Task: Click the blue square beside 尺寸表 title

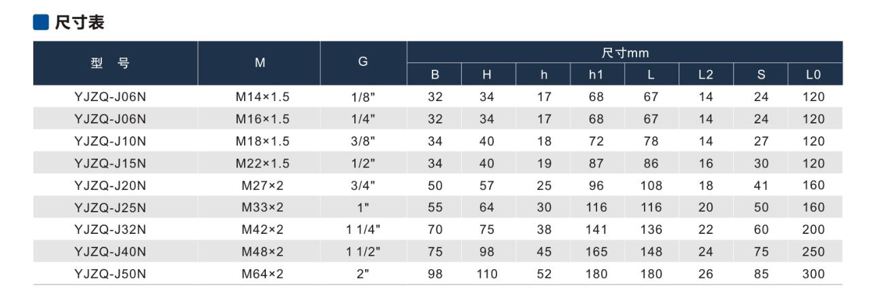Action: (x=41, y=23)
